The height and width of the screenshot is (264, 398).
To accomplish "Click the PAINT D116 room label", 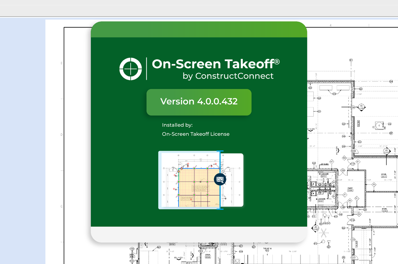I will point(350,189).
